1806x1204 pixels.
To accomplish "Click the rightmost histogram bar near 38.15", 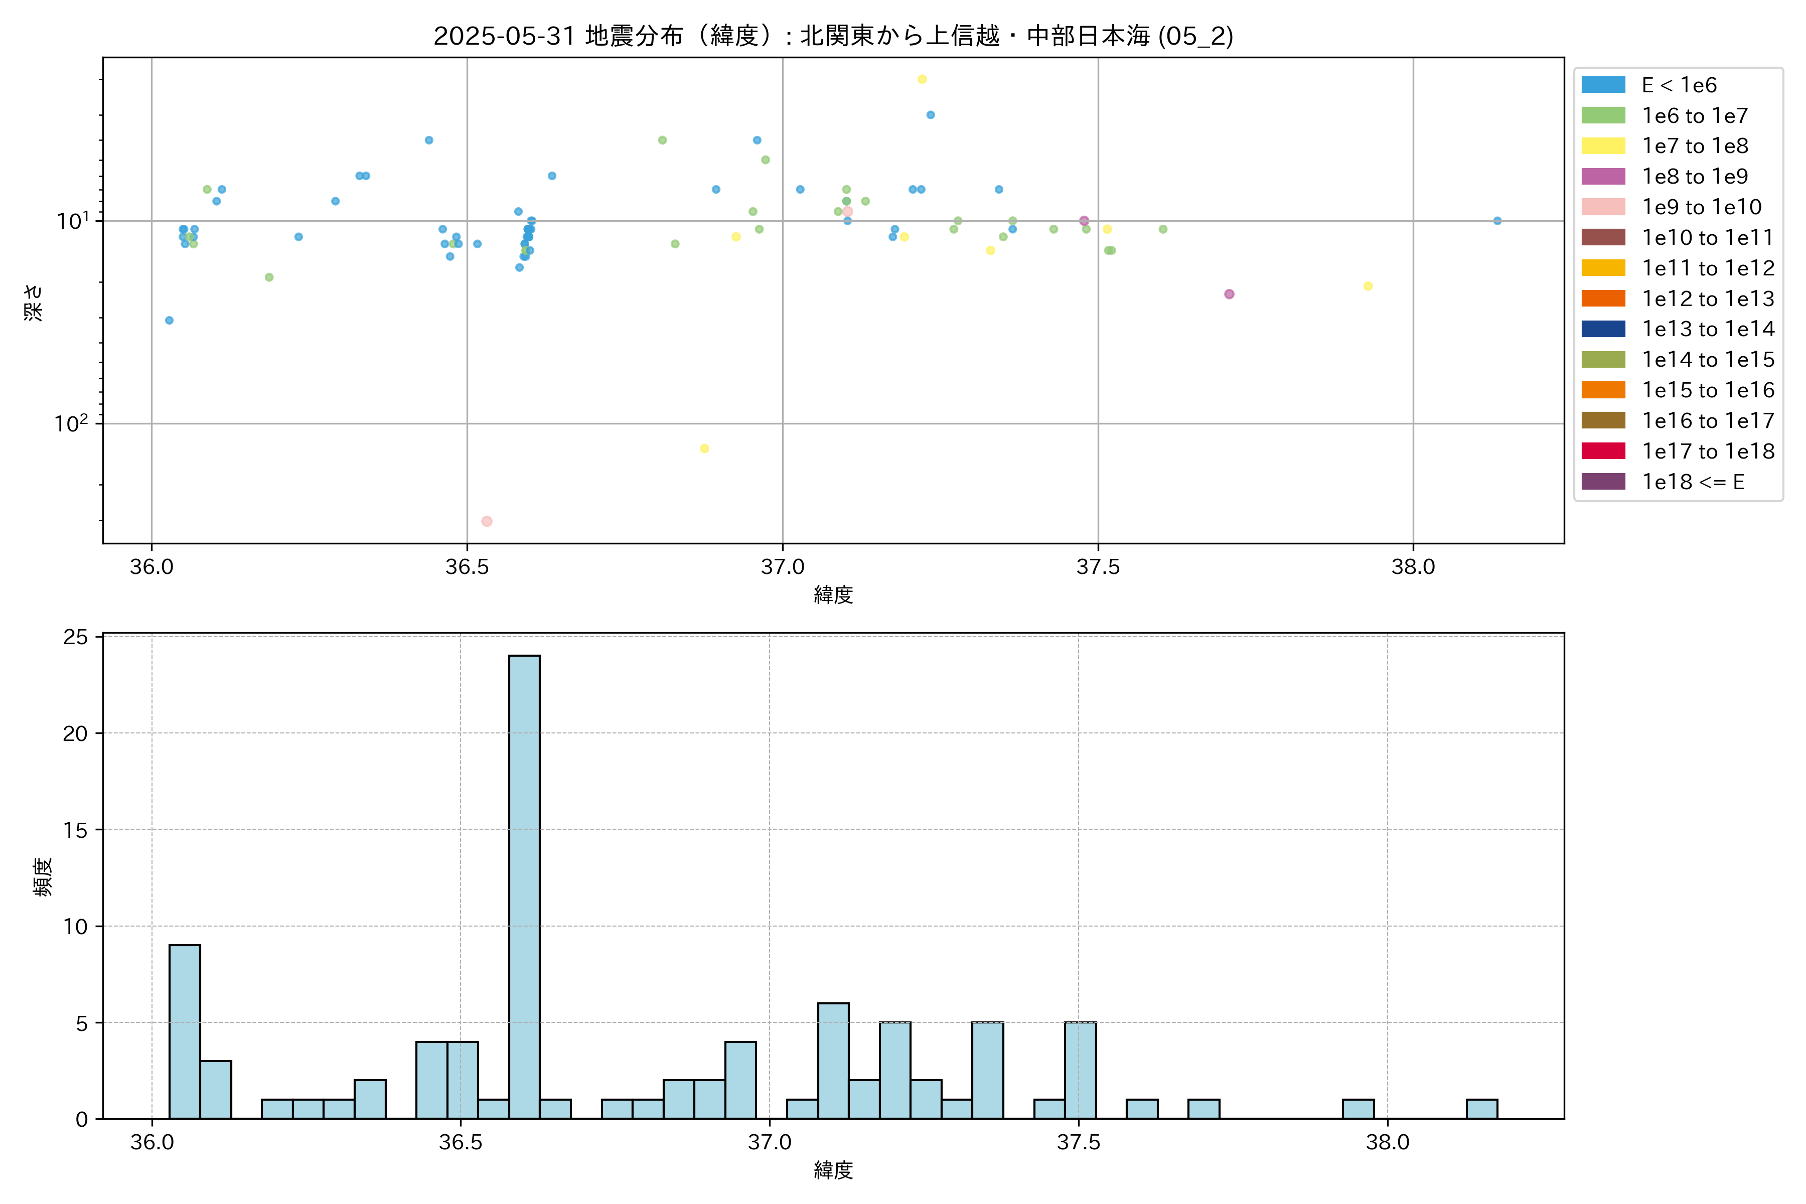I will 1481,1109.
